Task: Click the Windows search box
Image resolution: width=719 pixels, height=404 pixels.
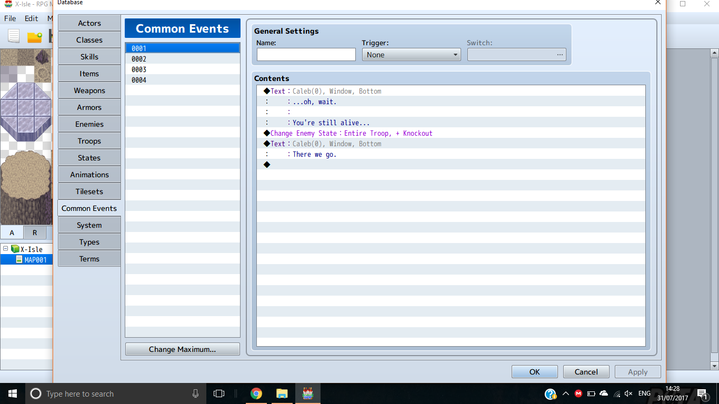Action: [x=115, y=393]
